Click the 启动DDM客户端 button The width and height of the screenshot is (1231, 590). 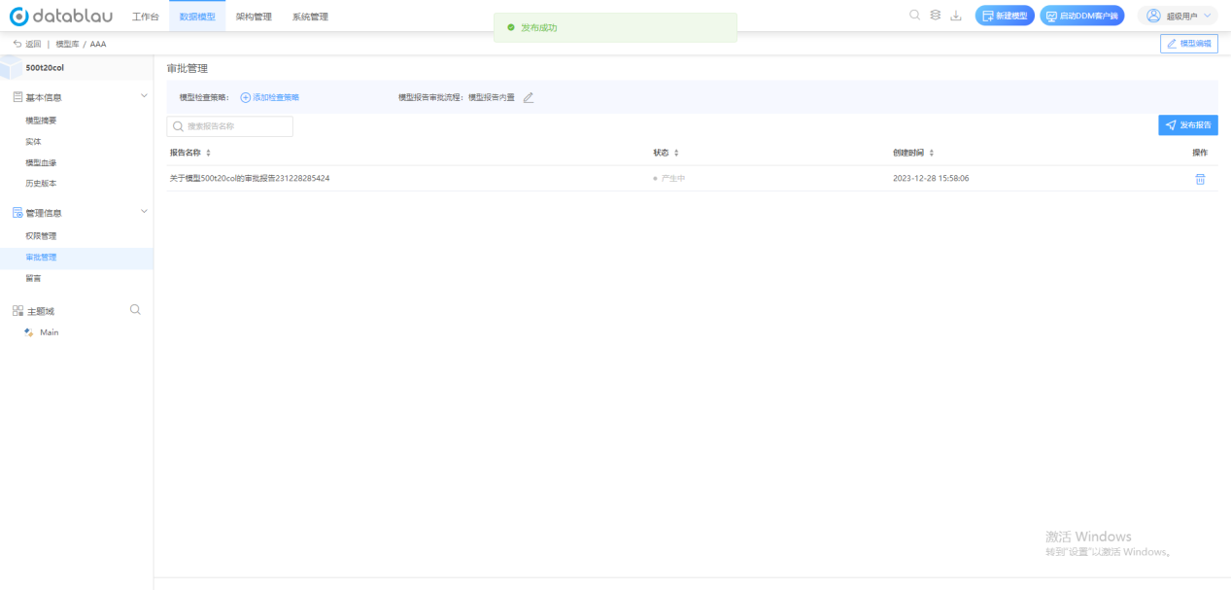(x=1082, y=16)
